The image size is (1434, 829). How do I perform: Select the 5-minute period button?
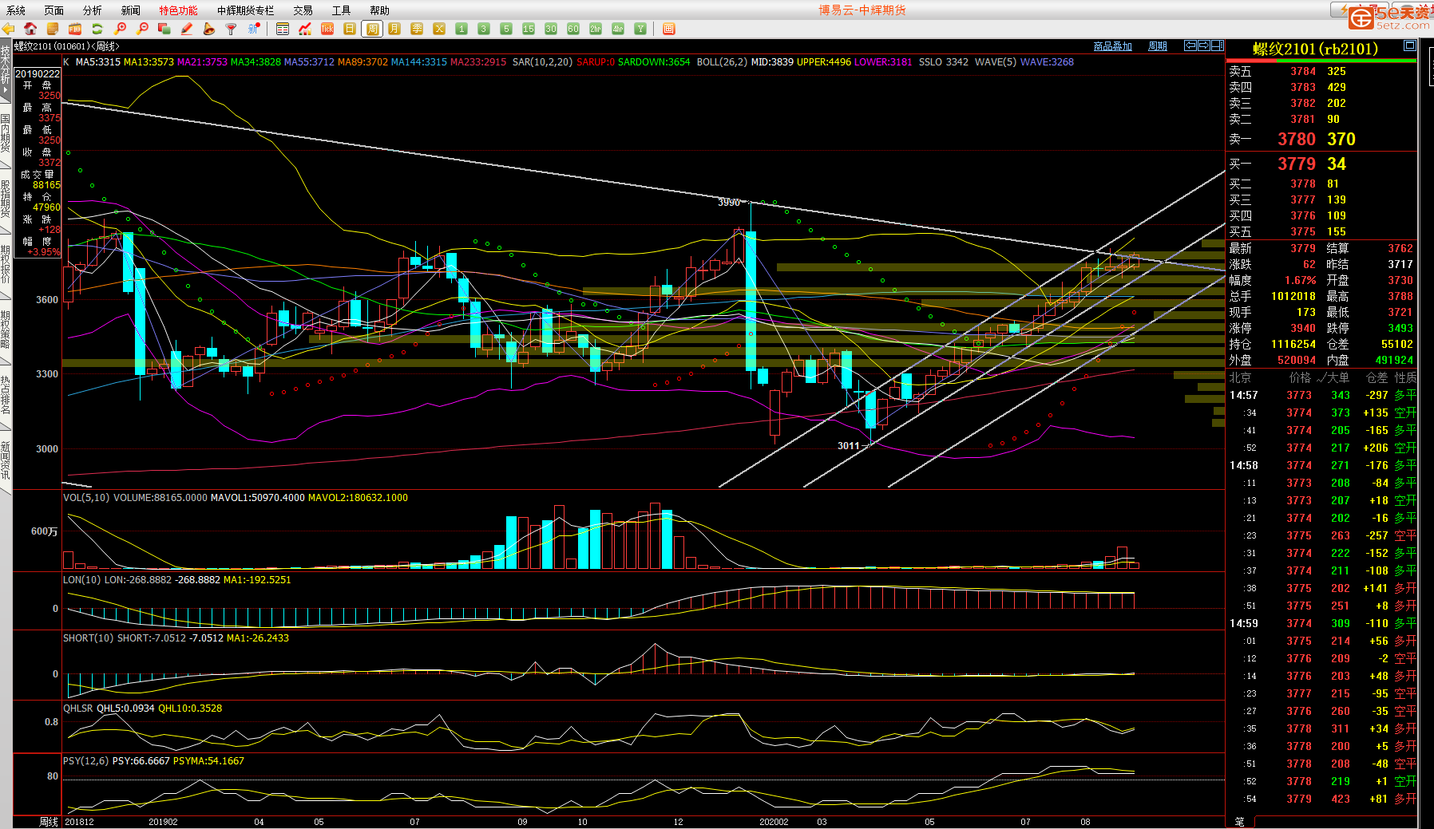(506, 29)
